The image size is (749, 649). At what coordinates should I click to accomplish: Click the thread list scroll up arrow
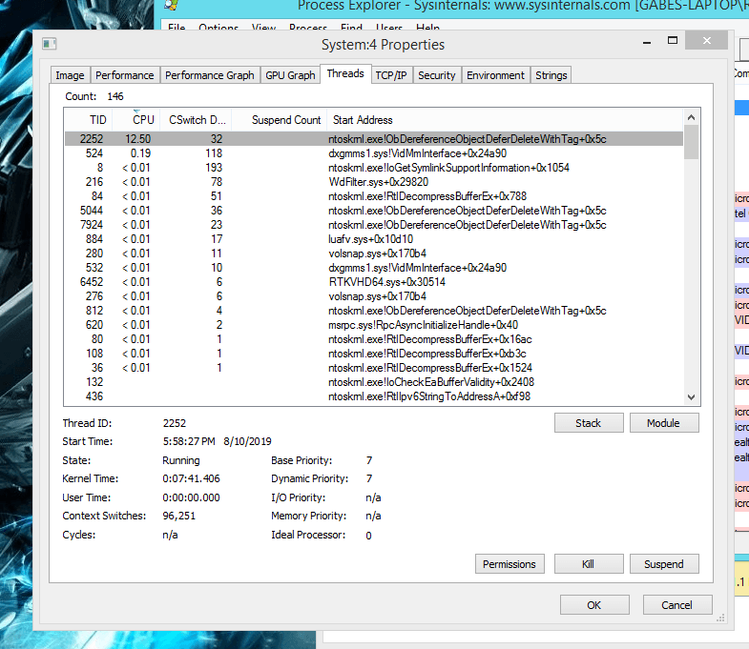pyautogui.click(x=691, y=117)
